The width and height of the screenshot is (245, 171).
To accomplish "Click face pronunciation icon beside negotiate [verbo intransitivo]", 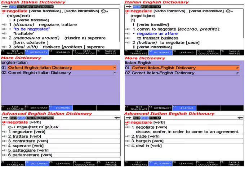I will (x=104, y=11).
